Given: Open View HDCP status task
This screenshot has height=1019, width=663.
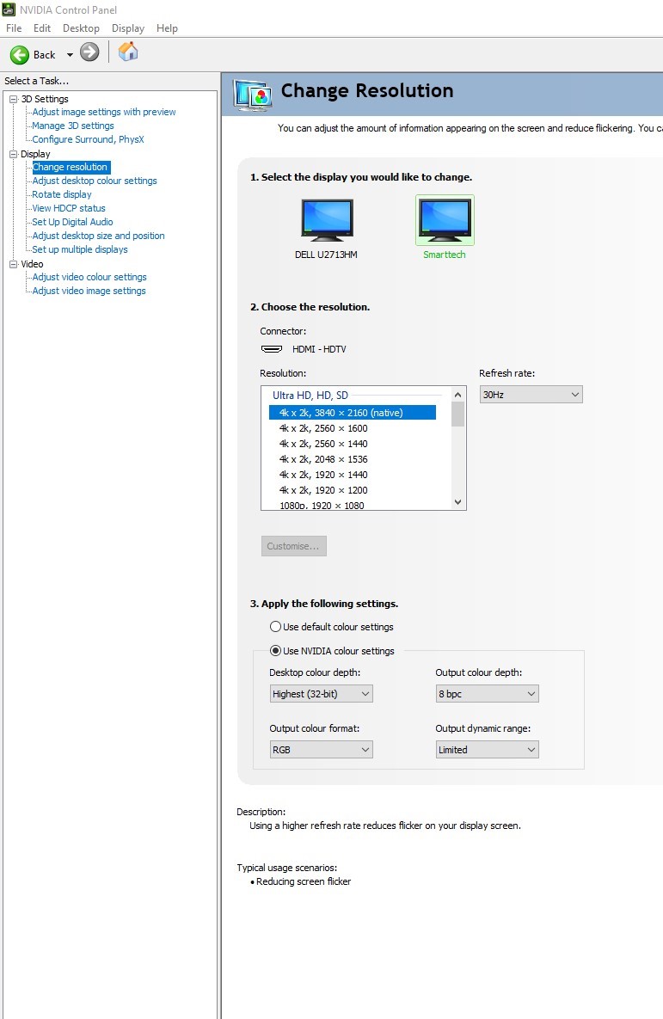Looking at the screenshot, I should 68,208.
